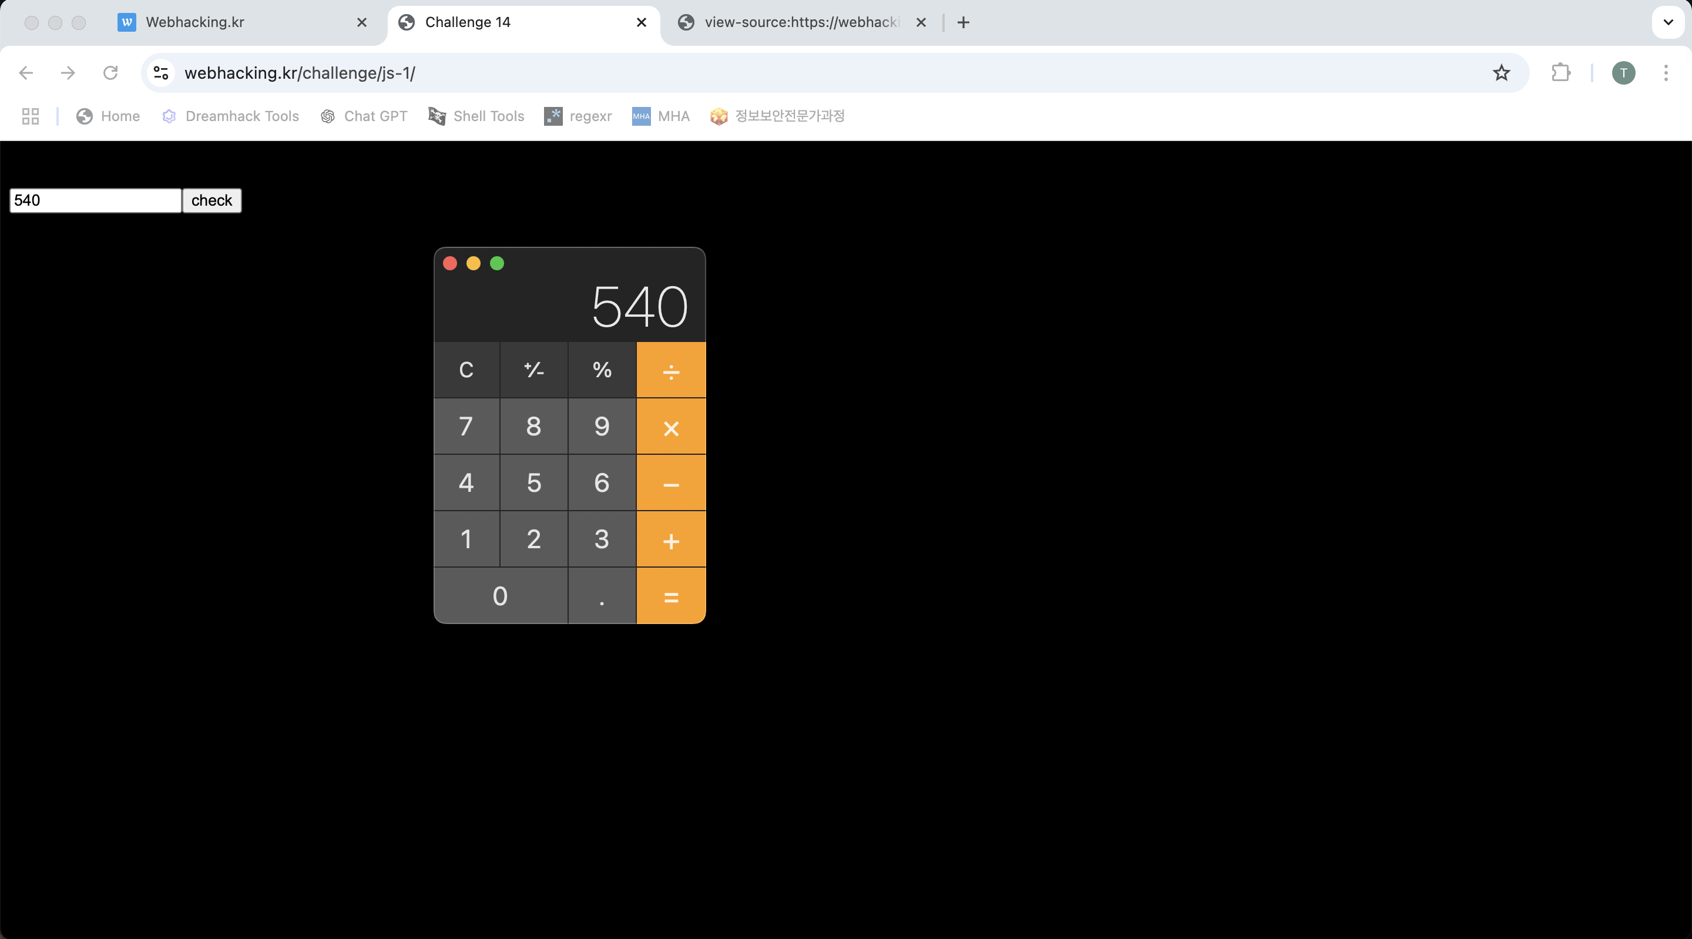Click the profile avatar T icon

click(1623, 73)
